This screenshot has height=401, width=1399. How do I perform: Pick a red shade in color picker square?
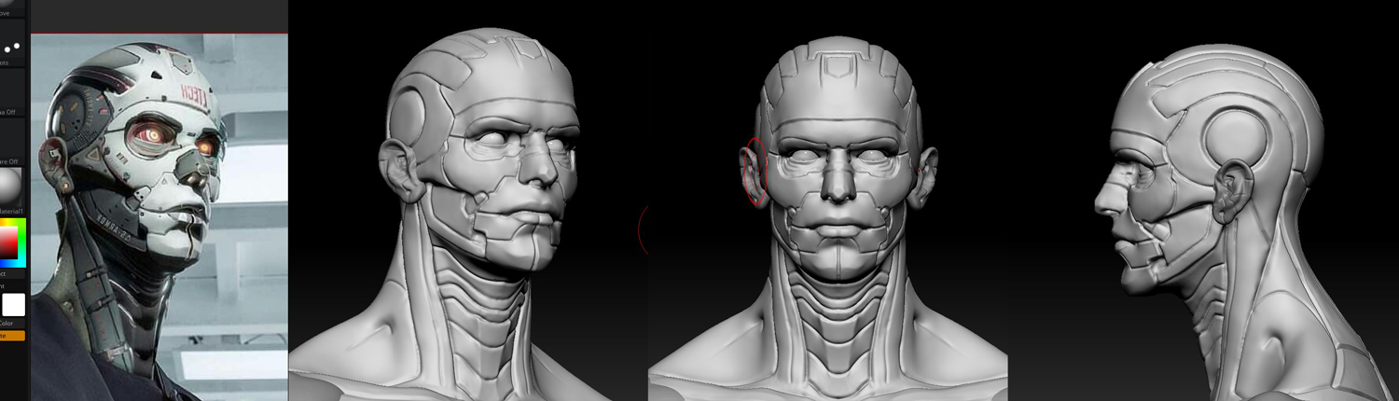[7, 243]
